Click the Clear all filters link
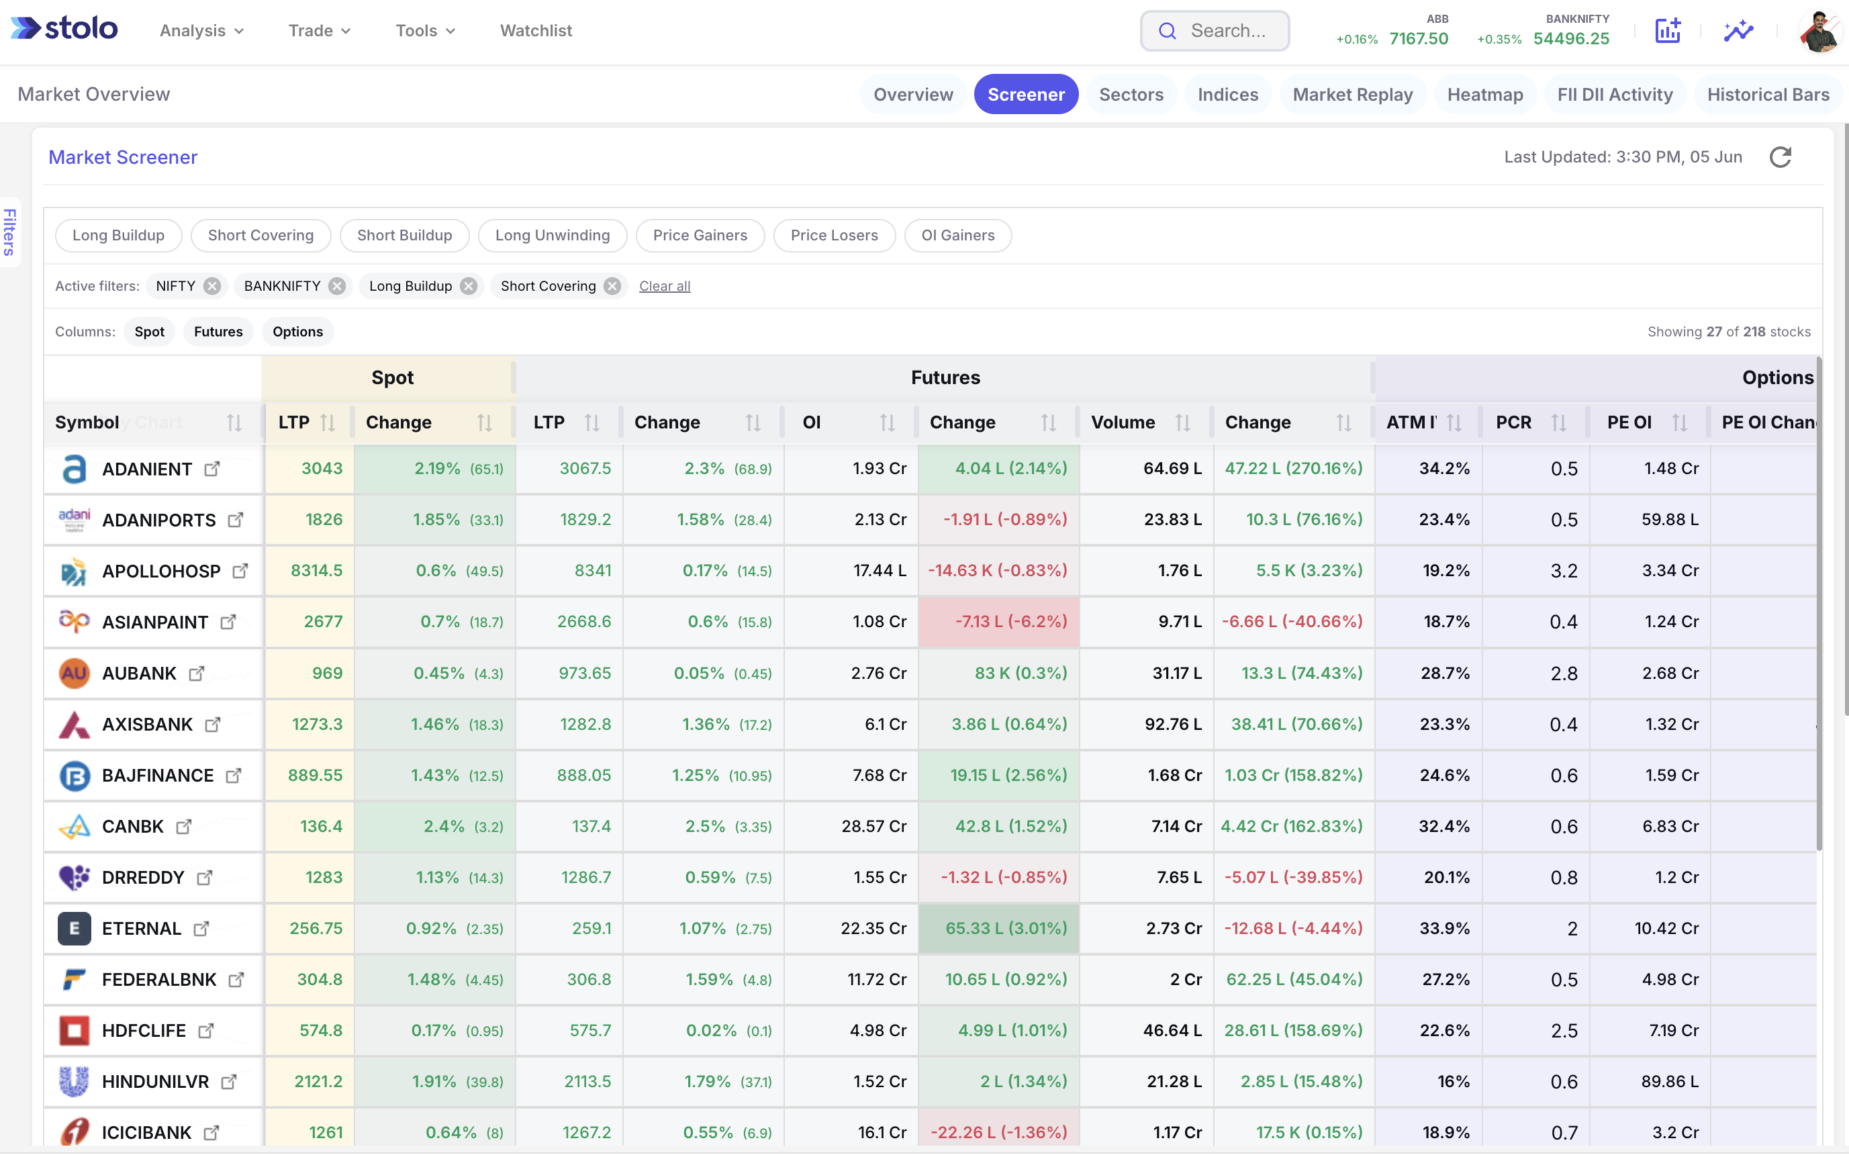This screenshot has height=1155, width=1849. coord(665,285)
